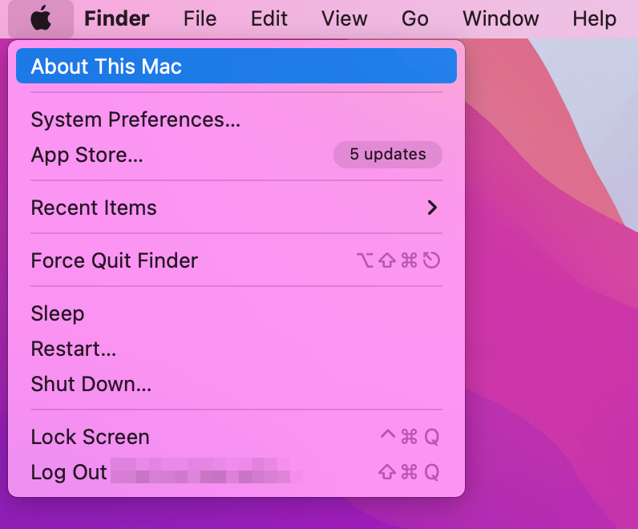This screenshot has height=529, width=638.
Task: Open the Window menu
Action: pyautogui.click(x=500, y=18)
